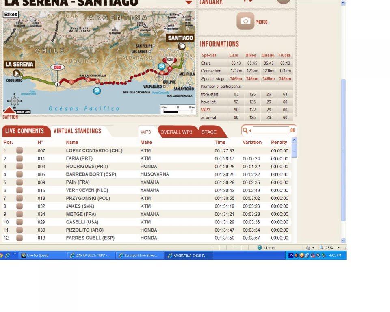Select the WP3 standings tab

tap(146, 132)
